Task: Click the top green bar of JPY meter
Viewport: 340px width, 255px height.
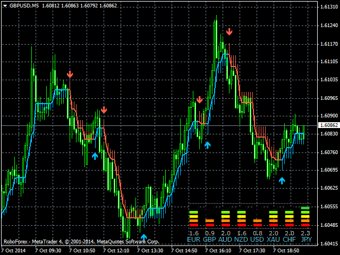Action: click(305, 208)
